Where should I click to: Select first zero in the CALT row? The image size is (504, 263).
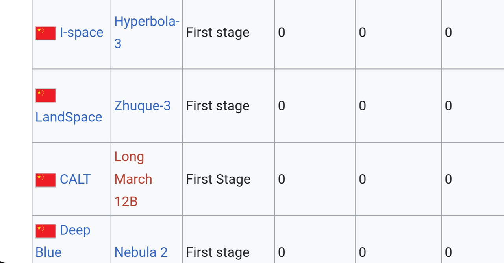[282, 179]
